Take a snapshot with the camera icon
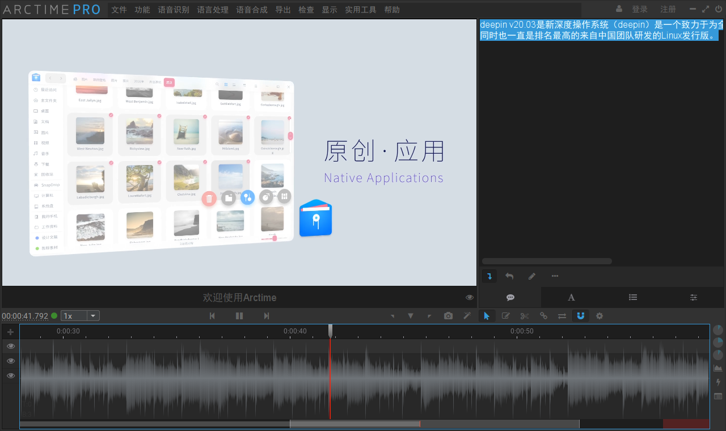 pos(449,316)
